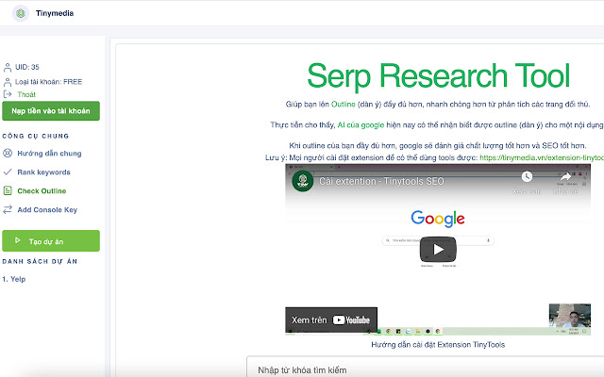Click play triangle icon in Tạo dự án
This screenshot has width=604, height=377.
pyautogui.click(x=17, y=240)
